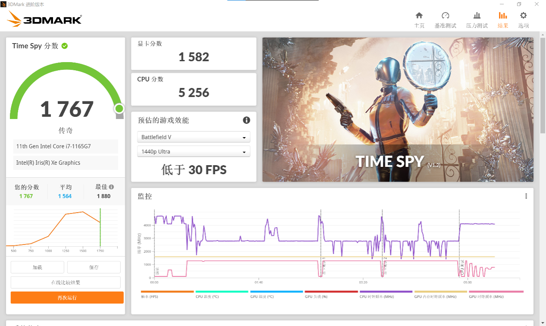Open info icon for 预估的游戏效能

tap(246, 120)
